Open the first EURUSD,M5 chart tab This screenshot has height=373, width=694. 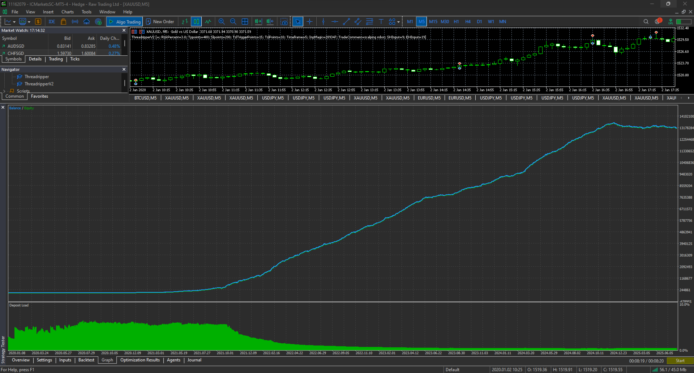(x=429, y=98)
